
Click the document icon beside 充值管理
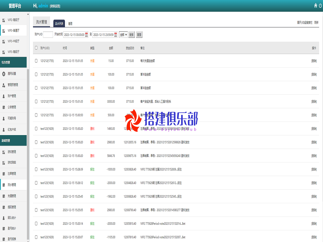tap(4, 196)
